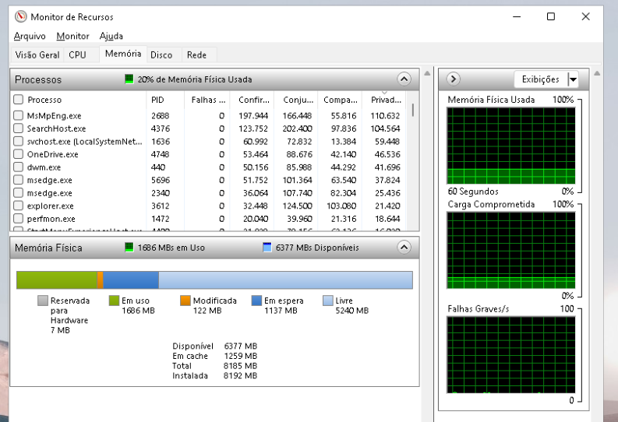Click the orange Modificada legend square
The image size is (618, 422).
tap(185, 301)
